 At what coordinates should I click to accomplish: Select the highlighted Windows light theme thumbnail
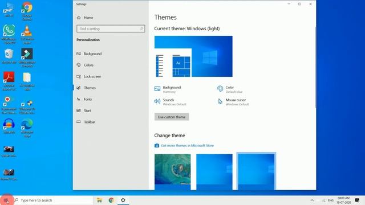click(x=256, y=172)
